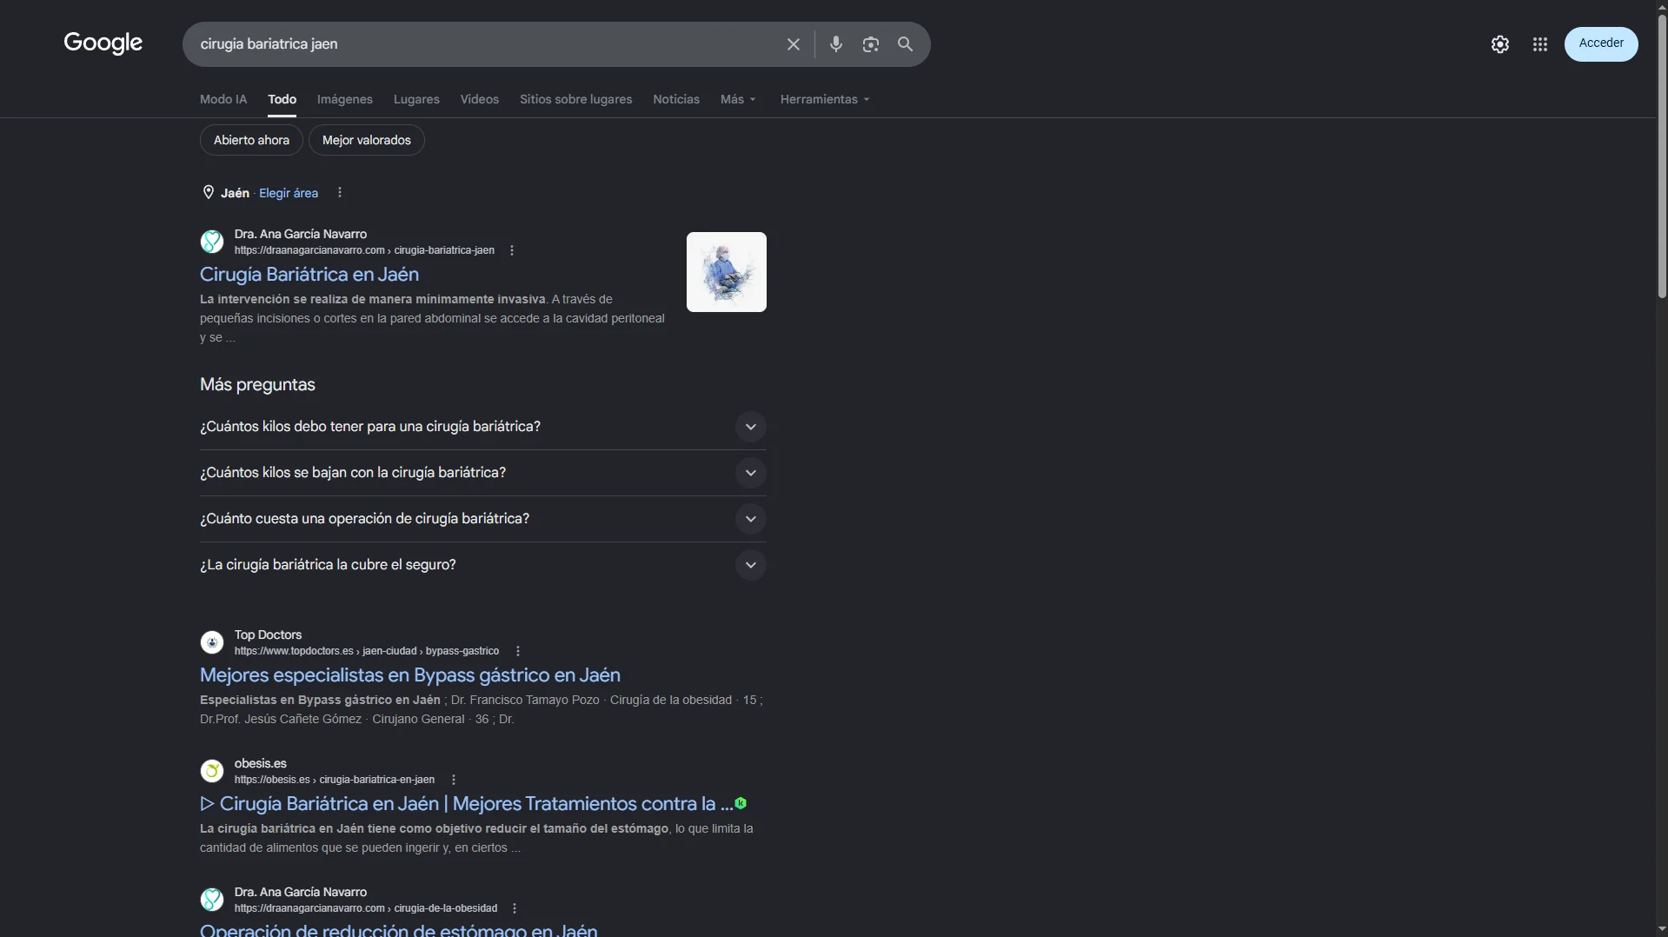Open more options for cirugia-de-la-obesidad result
This screenshot has width=1668, height=937.
(515, 908)
